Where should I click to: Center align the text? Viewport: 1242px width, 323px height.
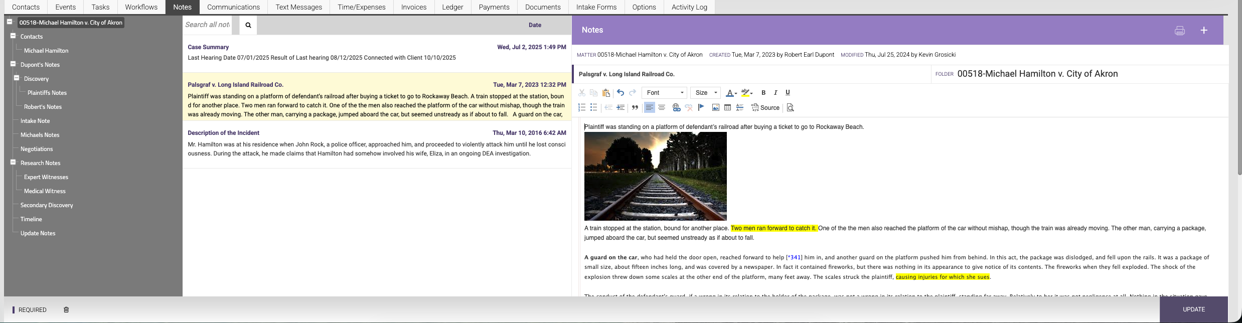[662, 108]
